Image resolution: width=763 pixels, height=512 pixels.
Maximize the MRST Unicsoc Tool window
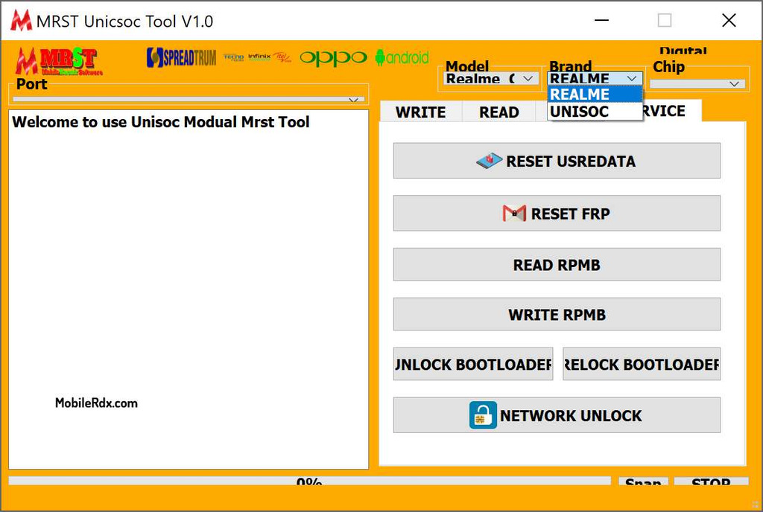(665, 20)
